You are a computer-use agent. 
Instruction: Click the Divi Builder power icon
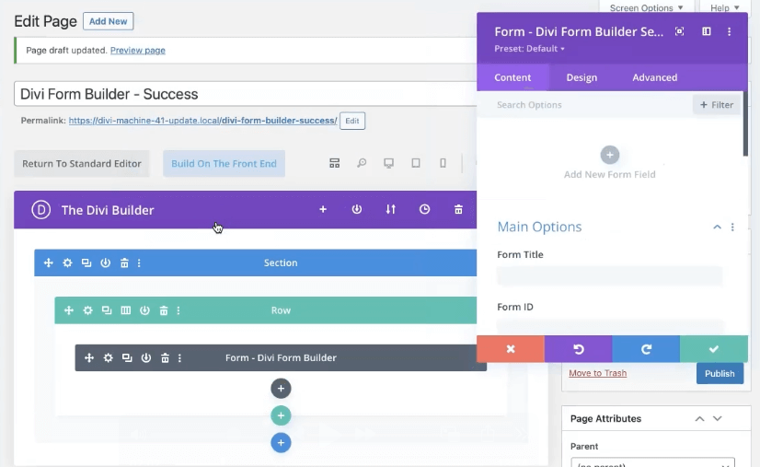point(357,209)
